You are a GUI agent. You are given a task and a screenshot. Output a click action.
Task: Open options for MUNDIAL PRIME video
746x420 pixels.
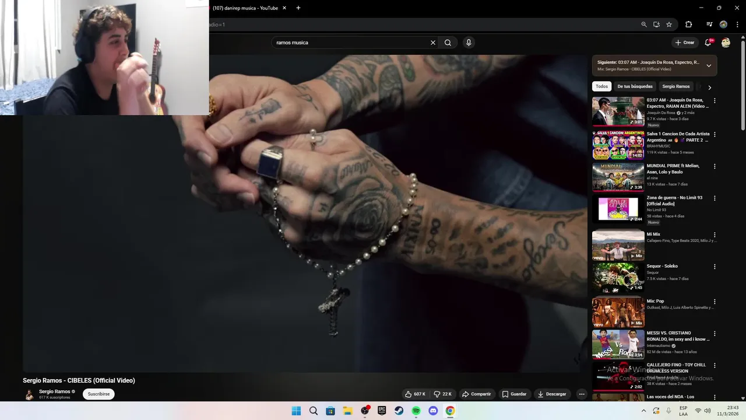point(715,167)
